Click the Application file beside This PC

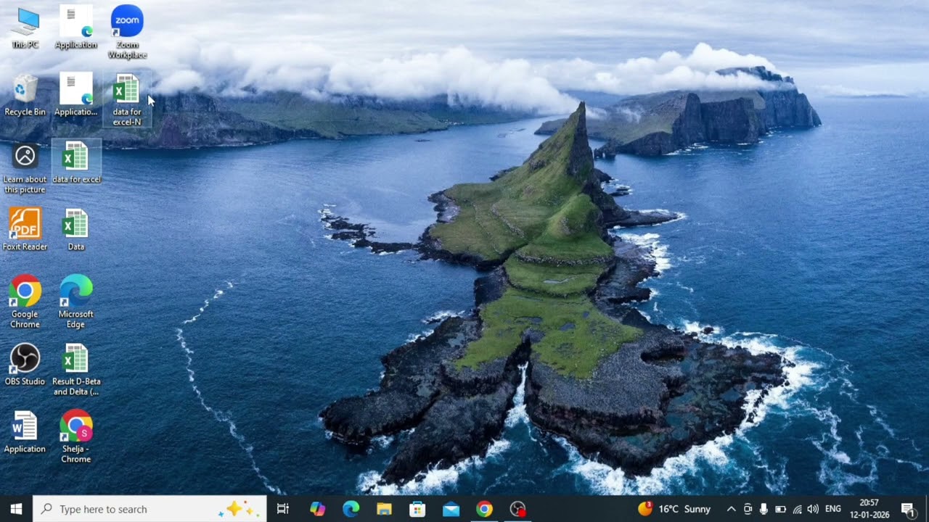point(76,28)
